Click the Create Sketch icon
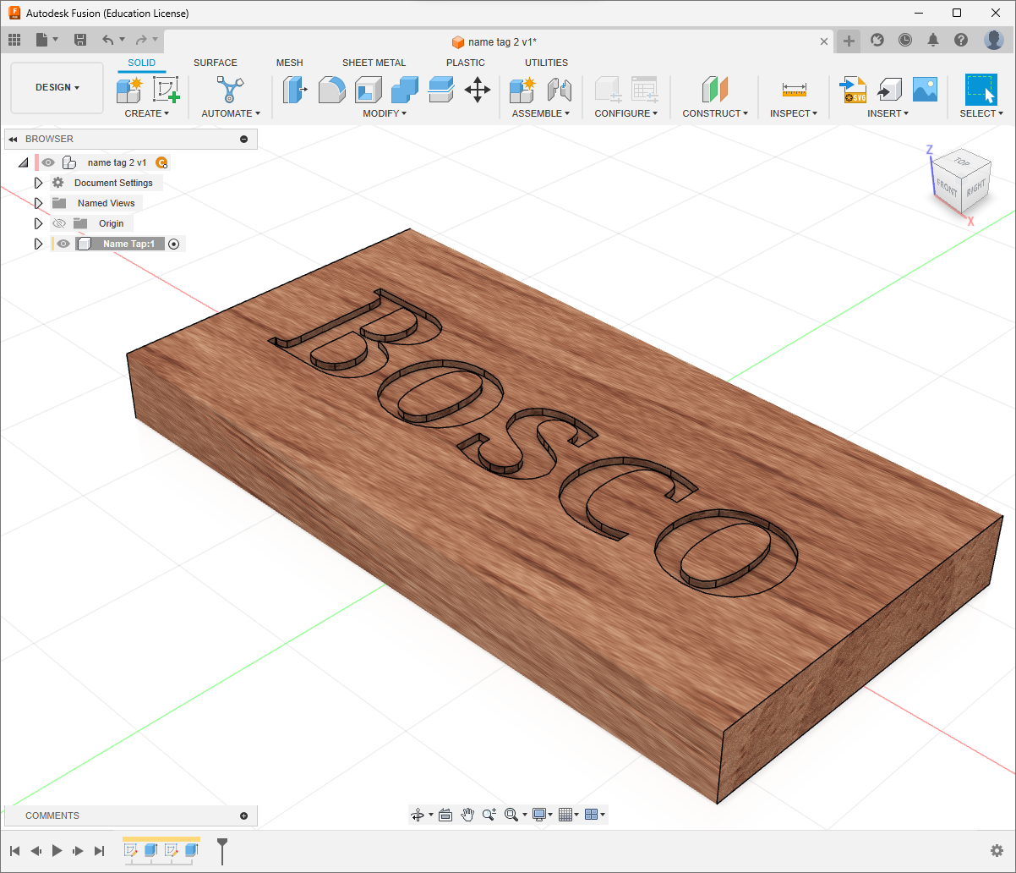This screenshot has width=1016, height=873. (x=167, y=89)
